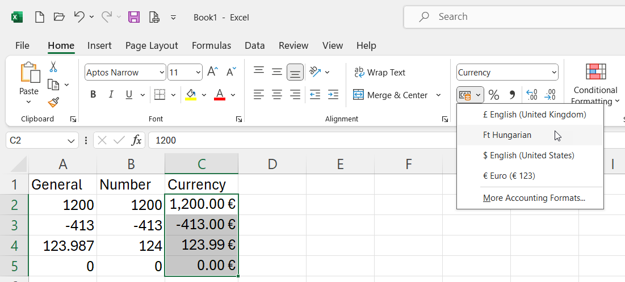This screenshot has height=282, width=625.
Task: Click the Merge & Center button
Action: pyautogui.click(x=391, y=95)
